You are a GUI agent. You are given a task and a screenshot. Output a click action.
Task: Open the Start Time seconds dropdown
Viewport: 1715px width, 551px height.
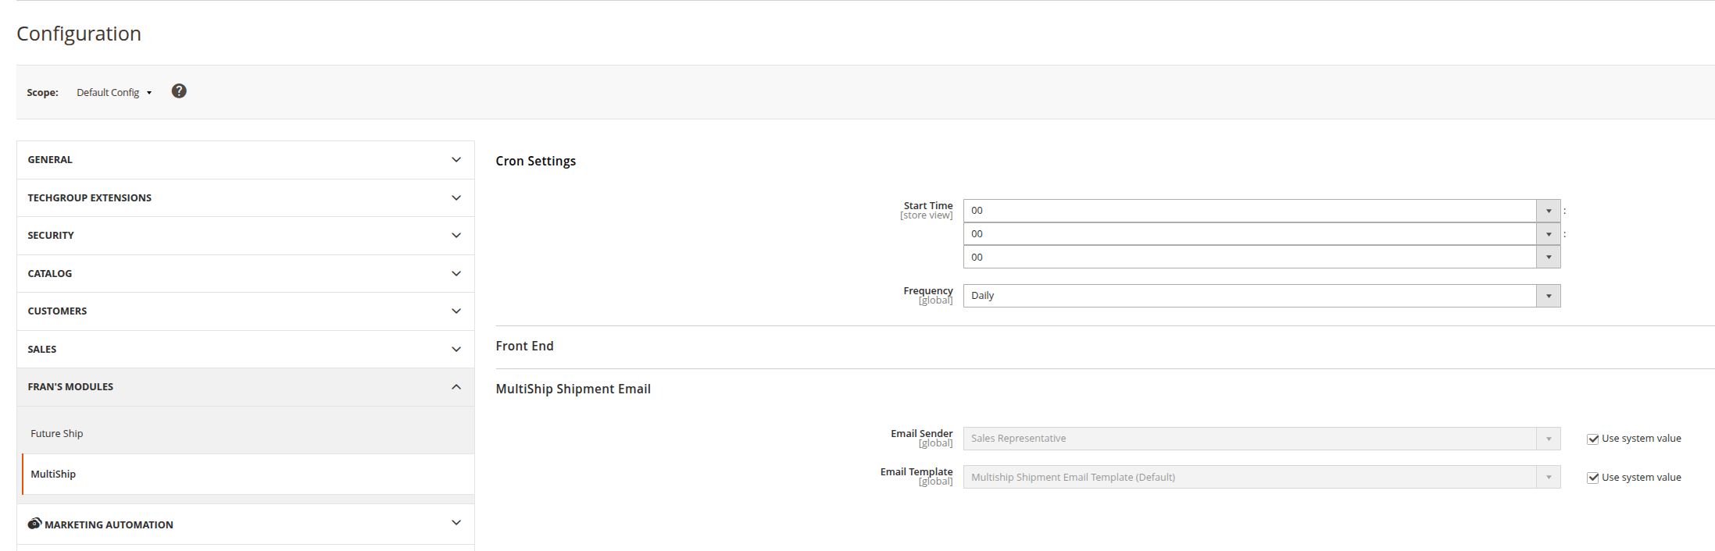1261,258
